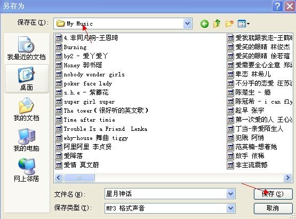This screenshot has height=219, width=296.
Task: Click icon of 犯贱 阿悄 file
Action: tap(230, 138)
